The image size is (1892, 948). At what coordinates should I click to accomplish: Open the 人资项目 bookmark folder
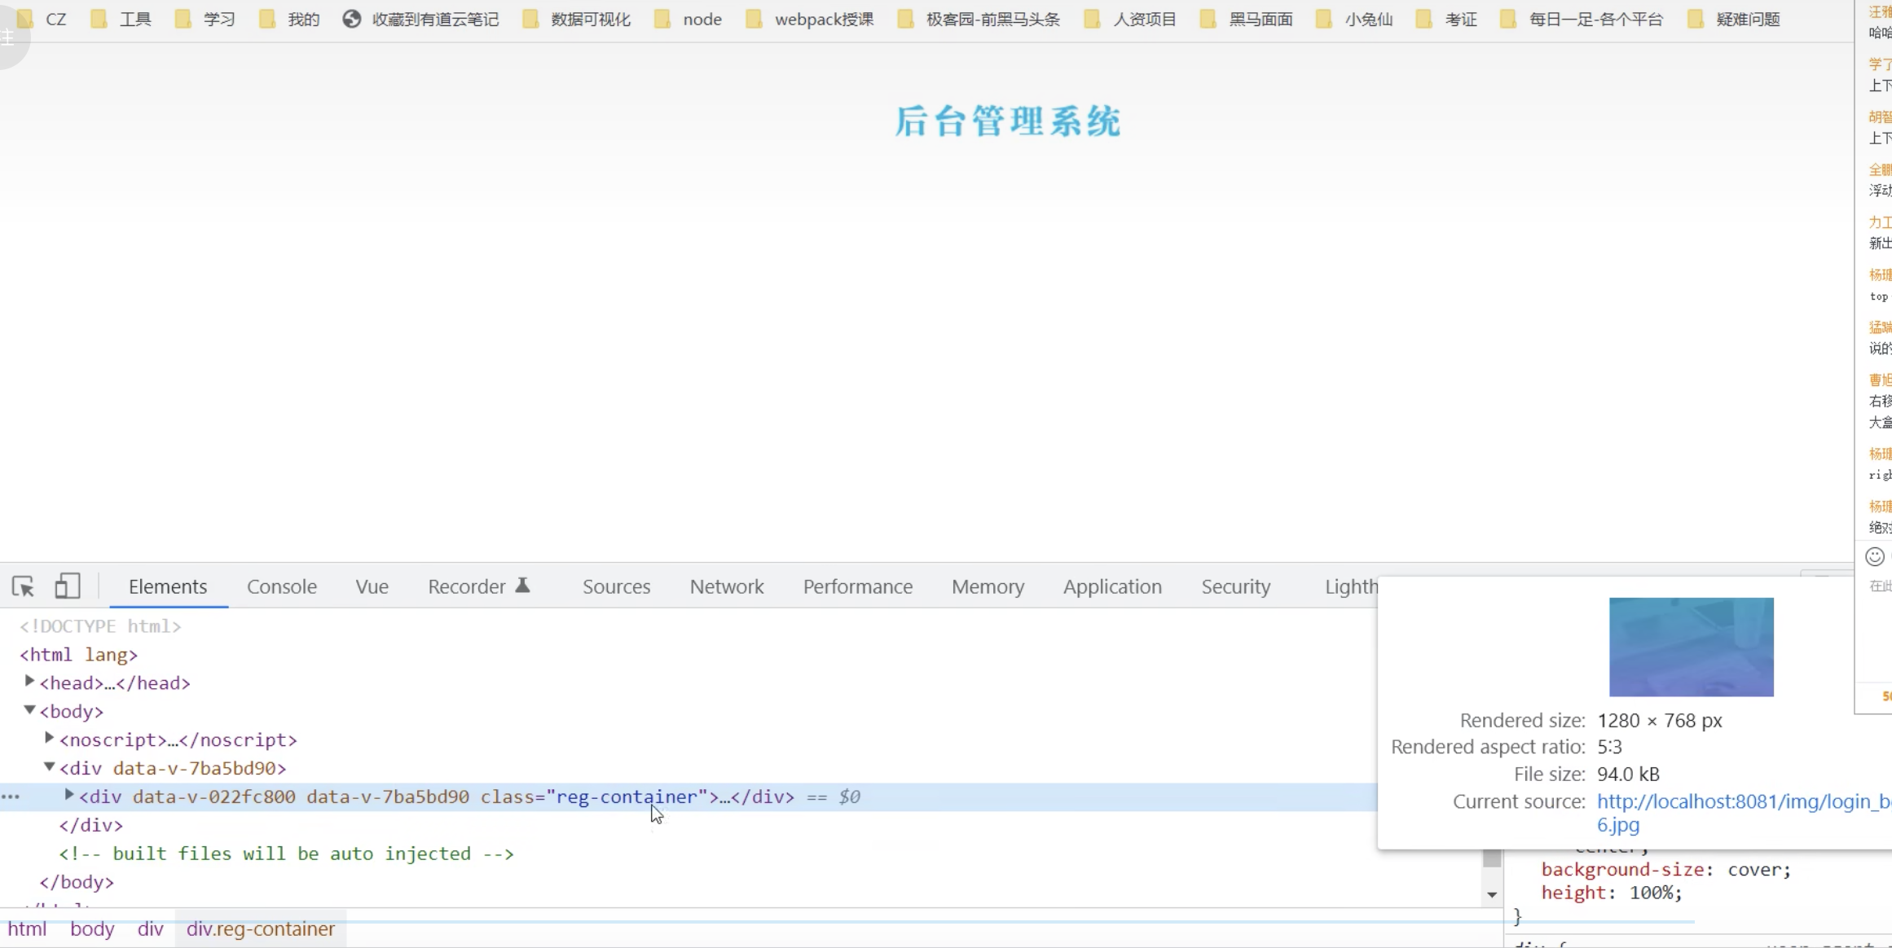point(1130,19)
